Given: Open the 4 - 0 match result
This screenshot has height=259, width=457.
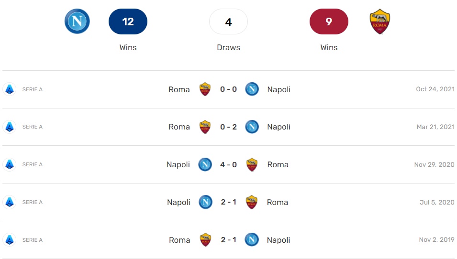Looking at the screenshot, I should pos(228,164).
